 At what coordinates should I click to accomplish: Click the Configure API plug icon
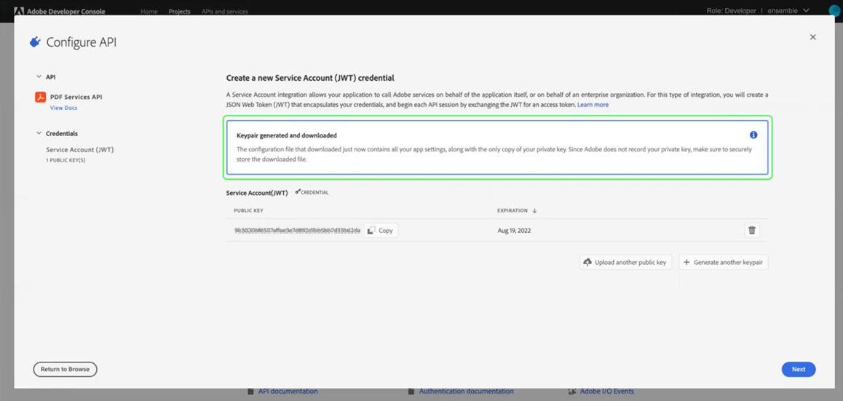35,42
